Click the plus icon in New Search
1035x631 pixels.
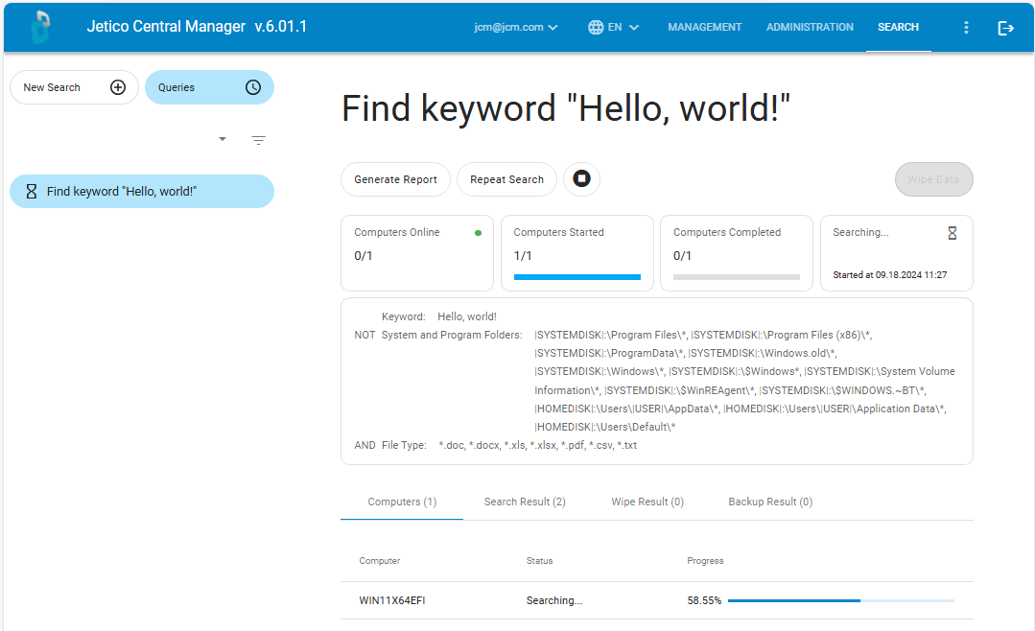pos(118,87)
